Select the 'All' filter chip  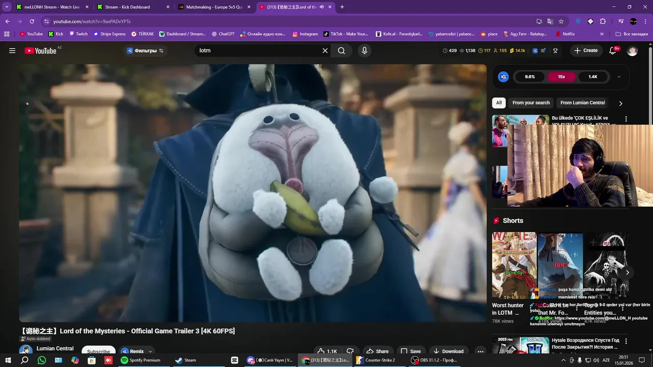click(x=499, y=103)
